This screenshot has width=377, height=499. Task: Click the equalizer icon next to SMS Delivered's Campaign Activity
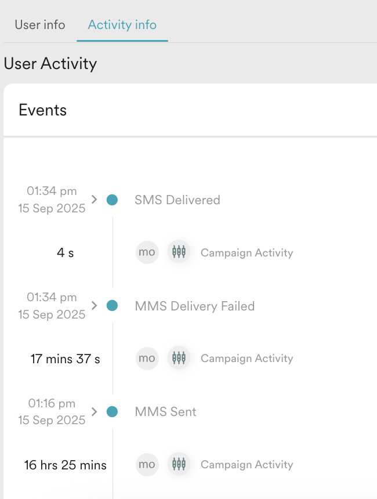(x=179, y=252)
